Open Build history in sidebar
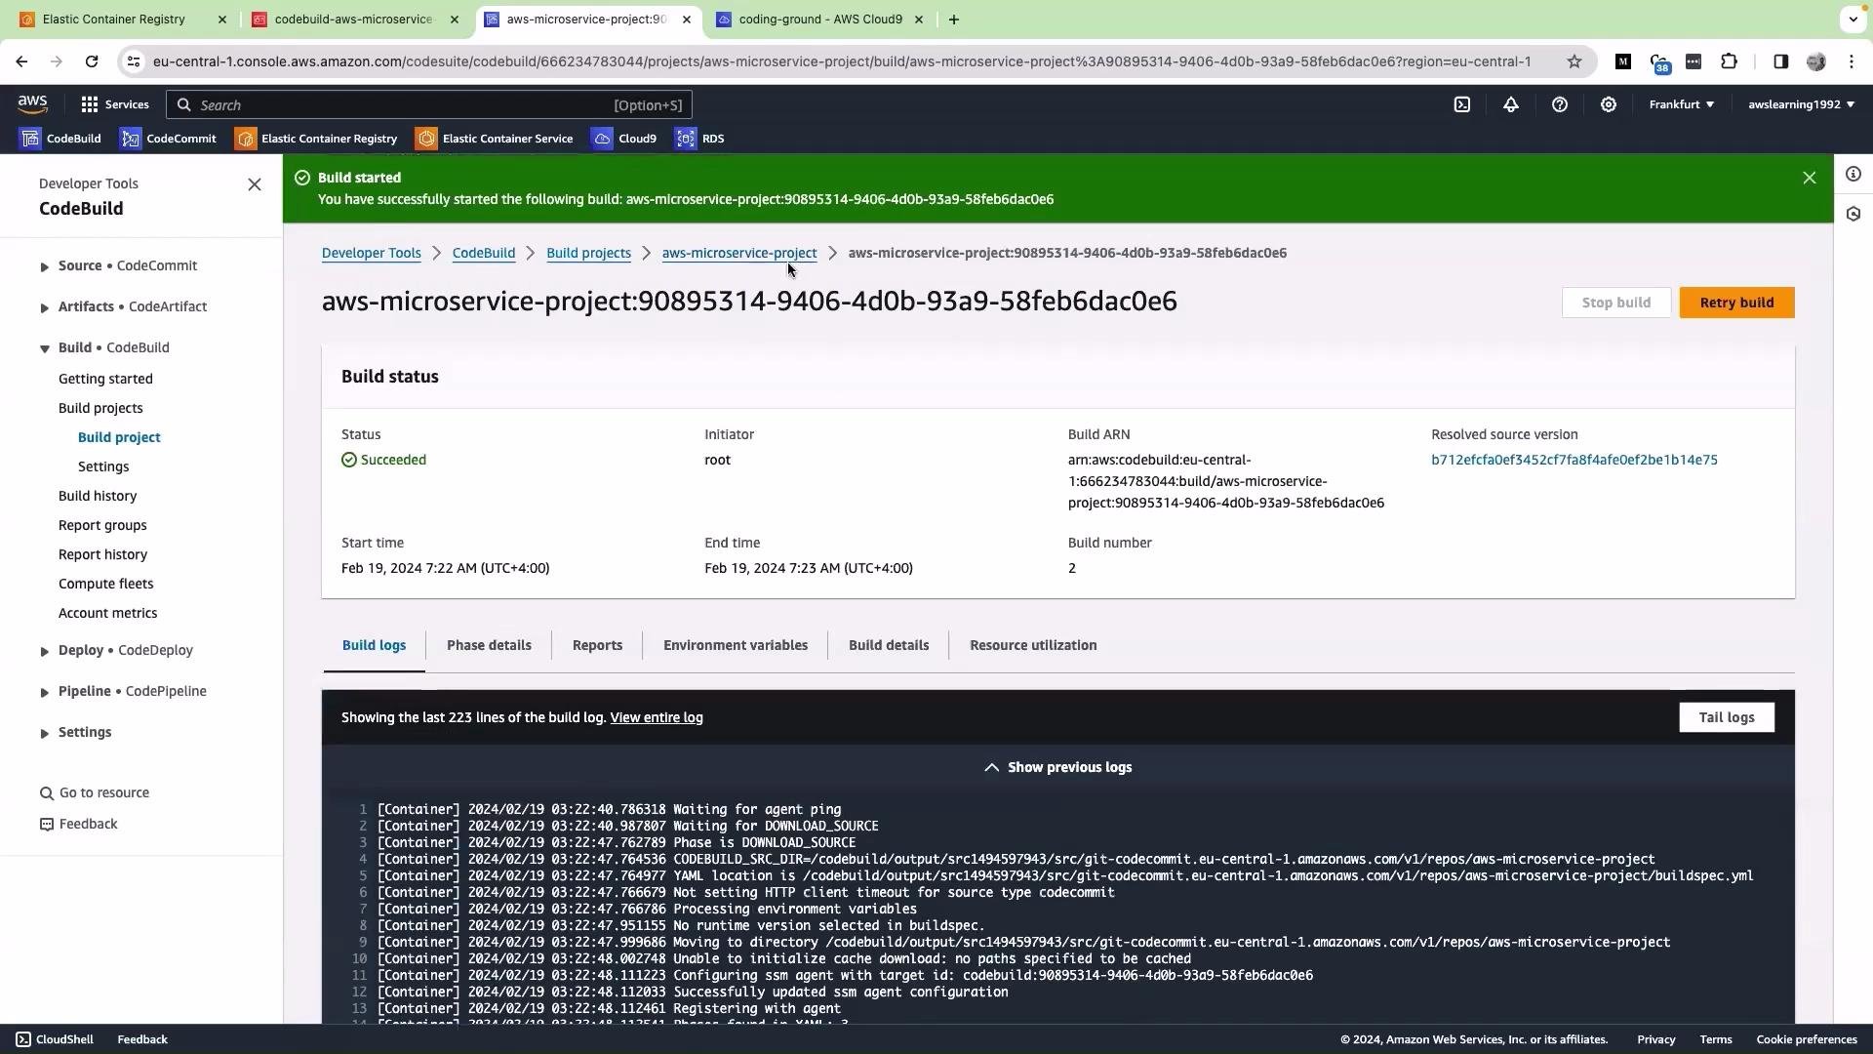Image resolution: width=1873 pixels, height=1054 pixels. [98, 496]
